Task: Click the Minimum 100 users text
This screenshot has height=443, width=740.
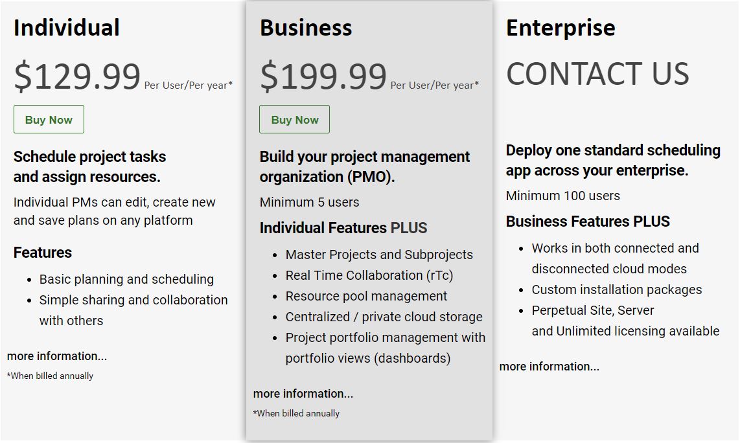Action: point(563,196)
